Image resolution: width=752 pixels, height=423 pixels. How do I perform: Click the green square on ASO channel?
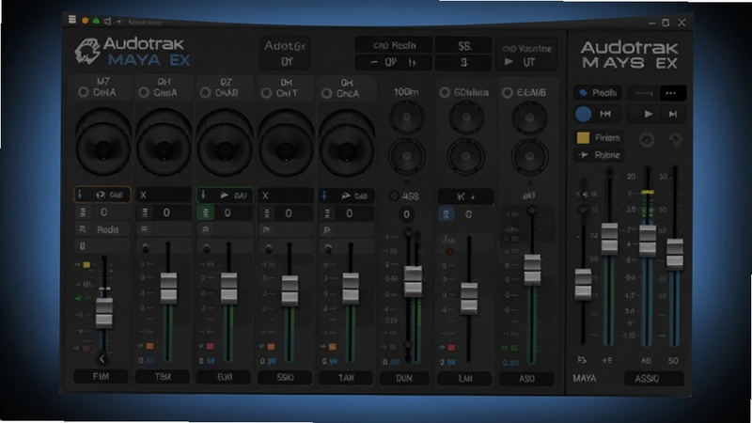click(514, 348)
